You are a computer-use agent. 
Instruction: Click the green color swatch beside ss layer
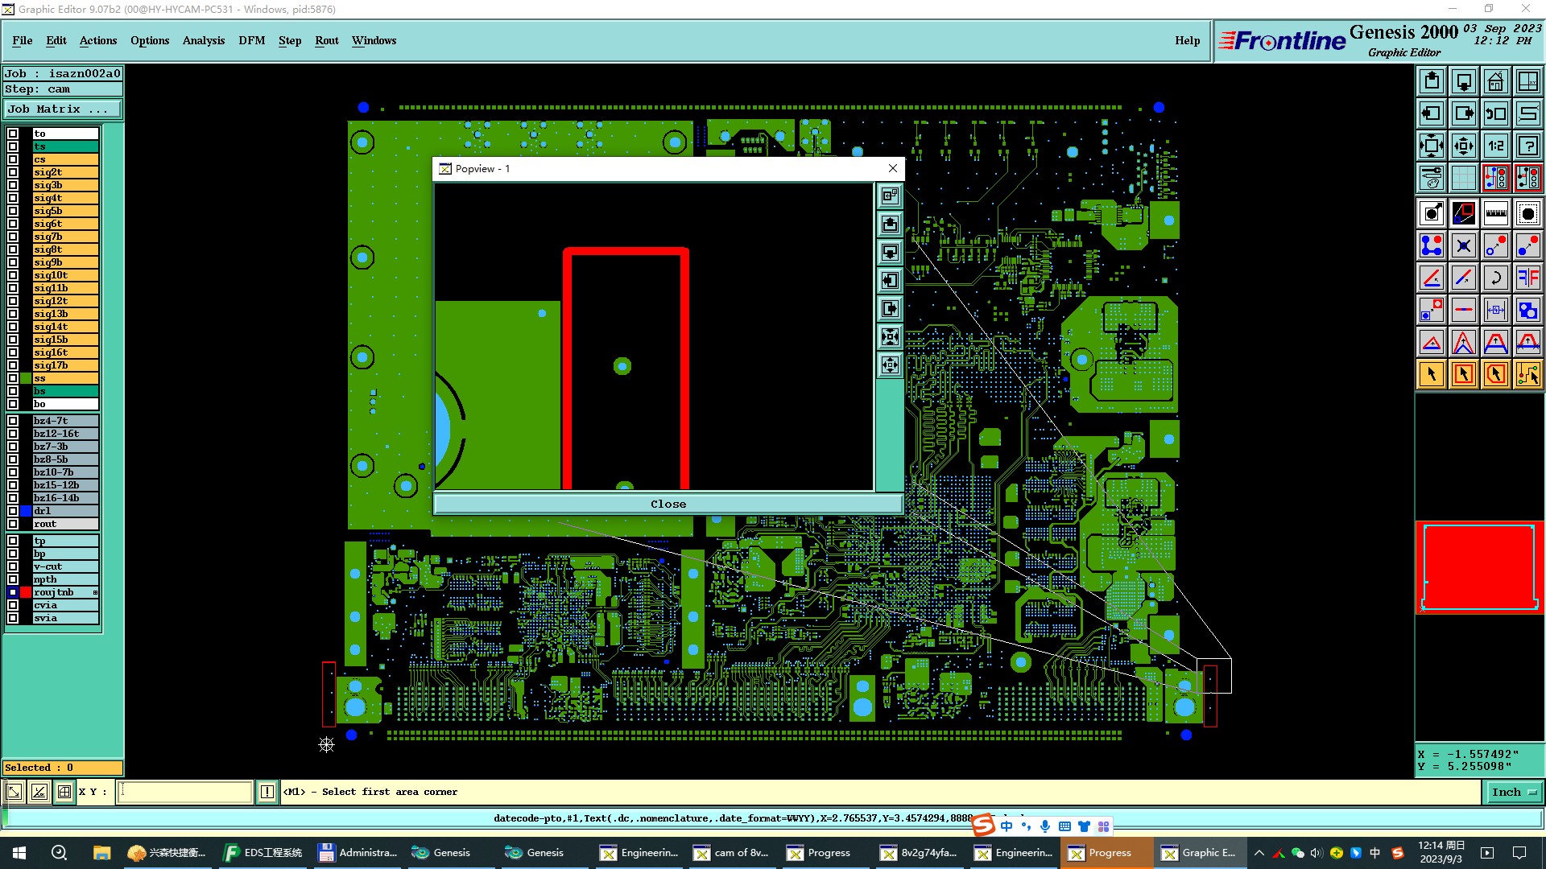(x=26, y=378)
